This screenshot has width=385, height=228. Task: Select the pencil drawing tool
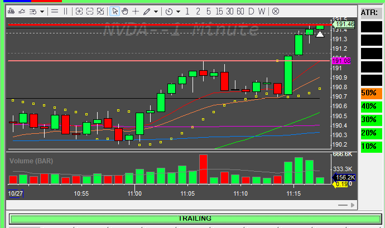pos(147,12)
